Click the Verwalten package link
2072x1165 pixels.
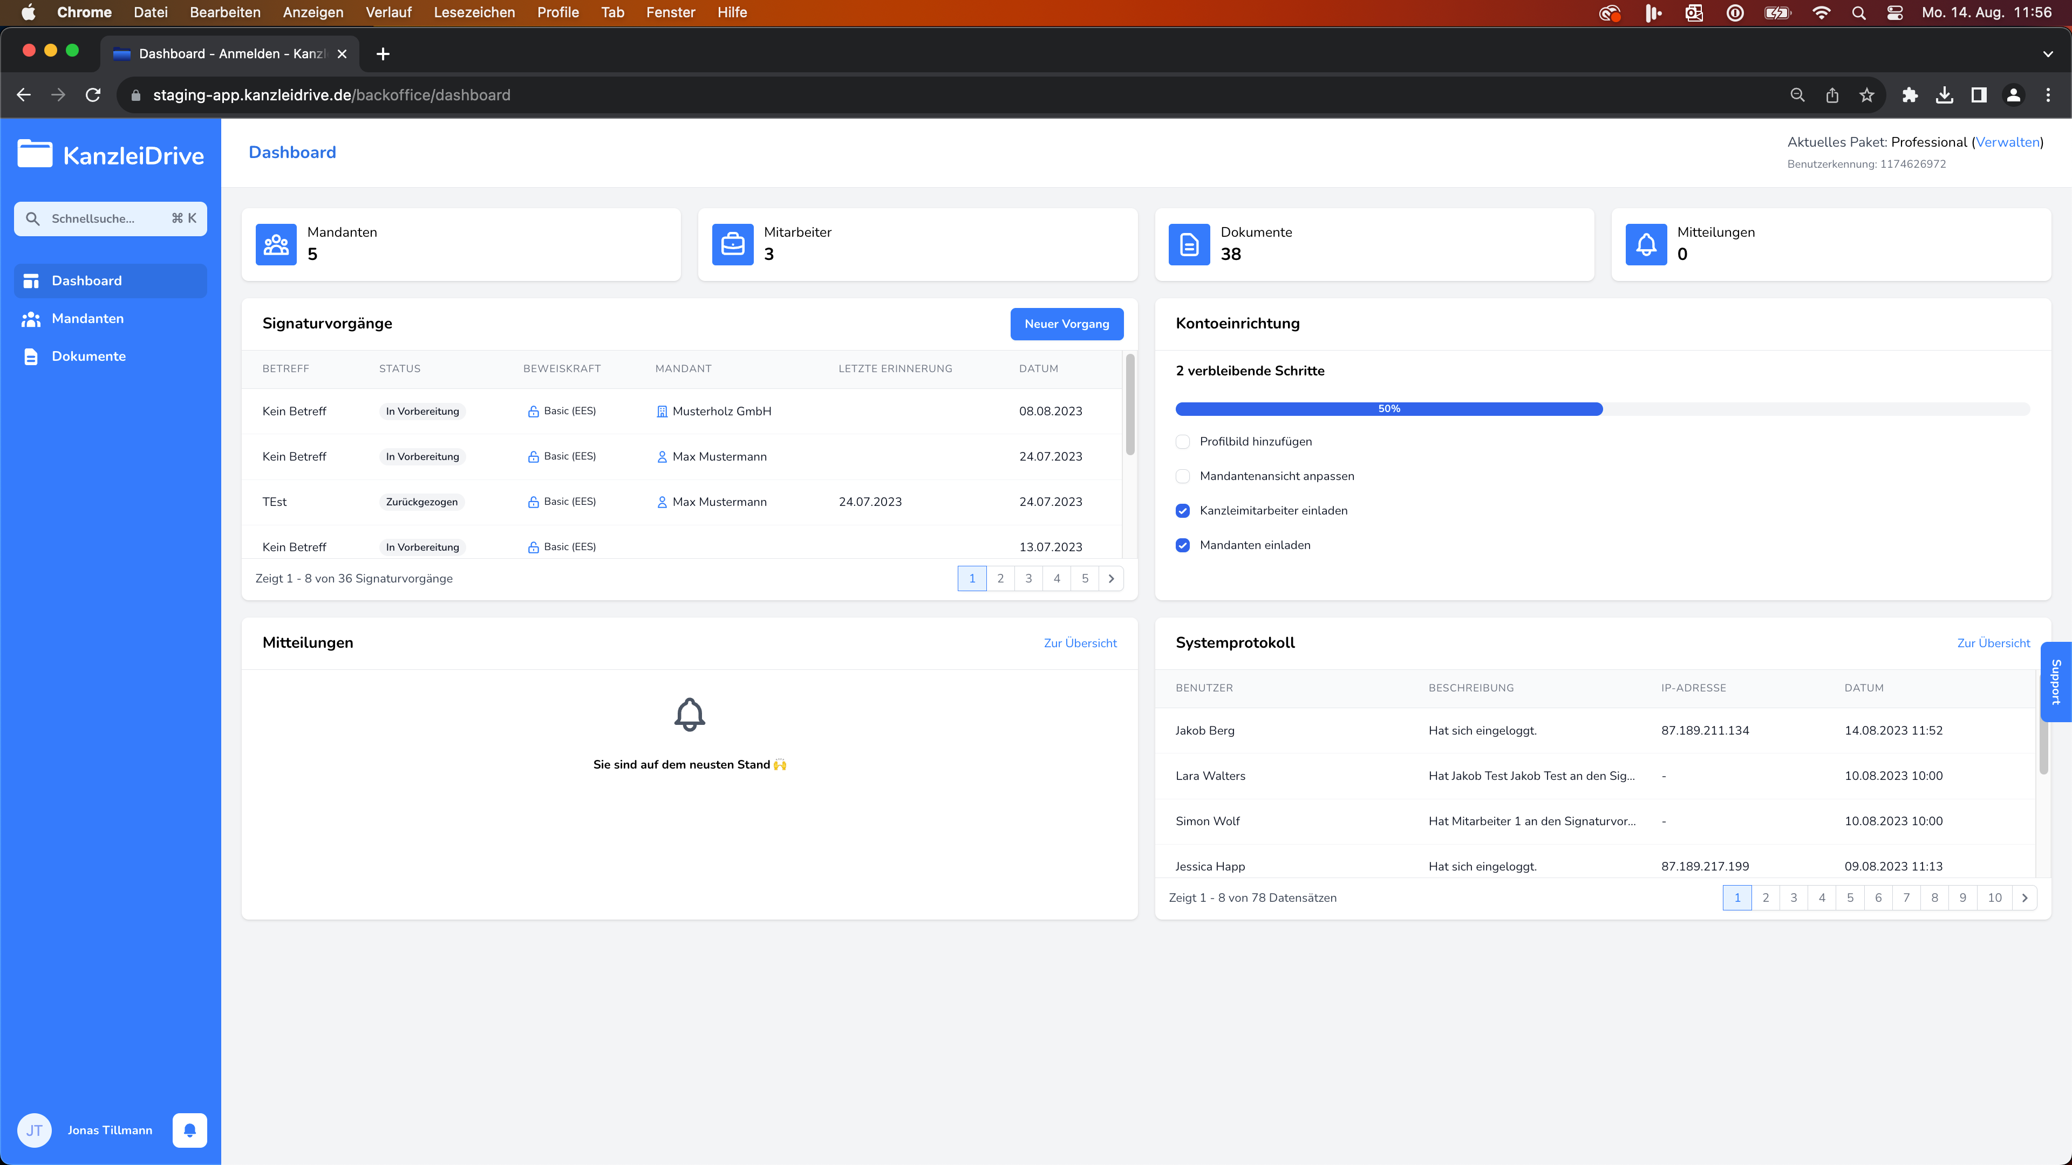2007,141
